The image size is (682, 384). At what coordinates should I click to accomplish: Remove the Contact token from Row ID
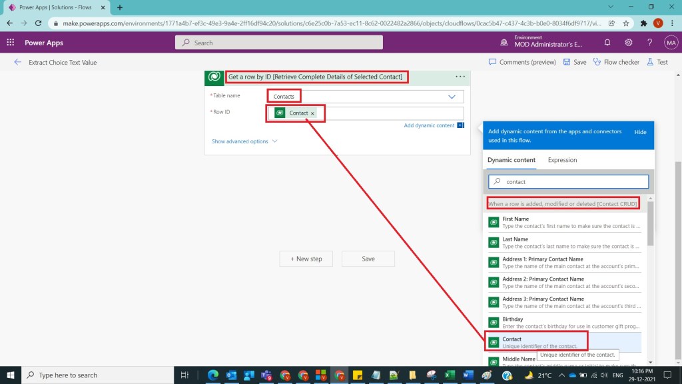[312, 113]
